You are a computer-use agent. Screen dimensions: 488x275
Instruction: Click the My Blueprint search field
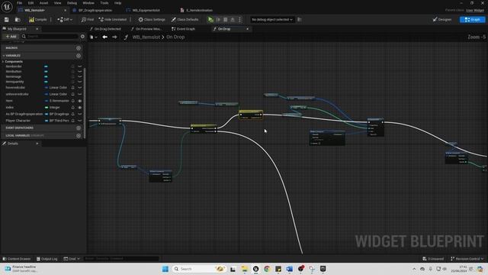50,37
